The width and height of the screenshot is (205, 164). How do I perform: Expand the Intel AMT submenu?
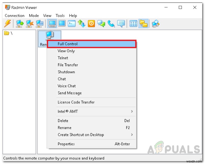point(91,112)
